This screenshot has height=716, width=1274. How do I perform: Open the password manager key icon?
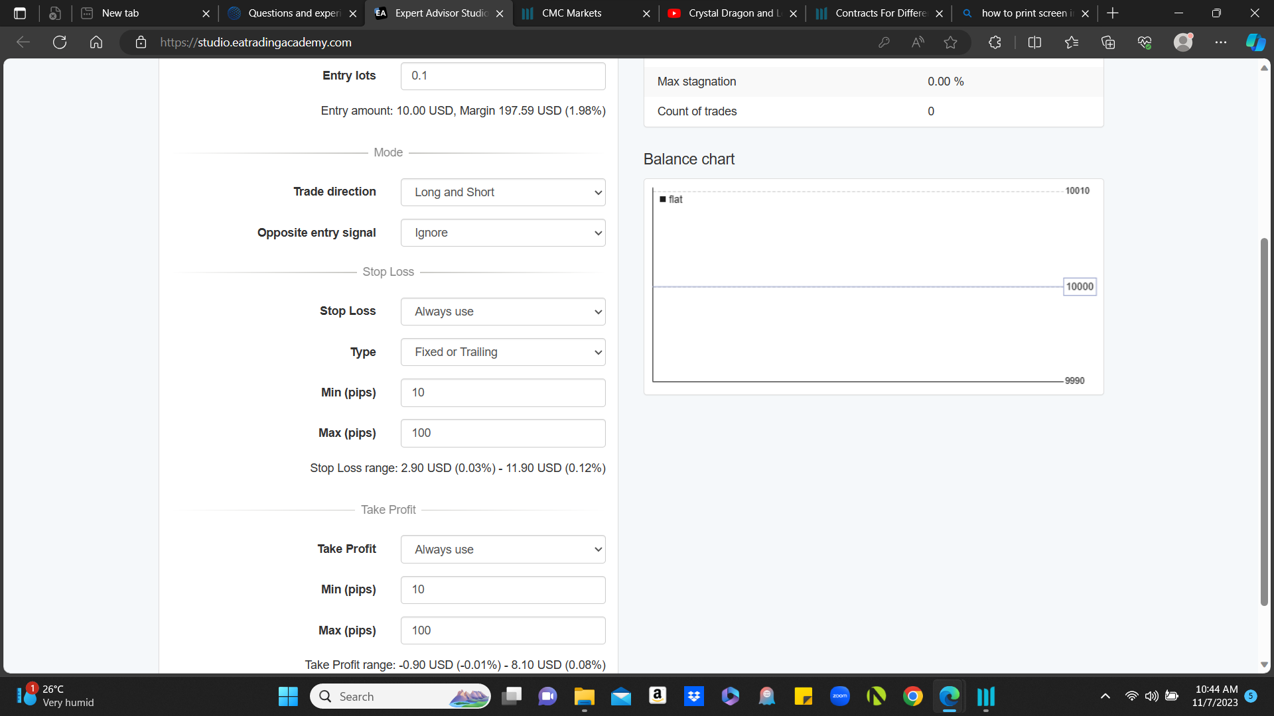pos(884,42)
